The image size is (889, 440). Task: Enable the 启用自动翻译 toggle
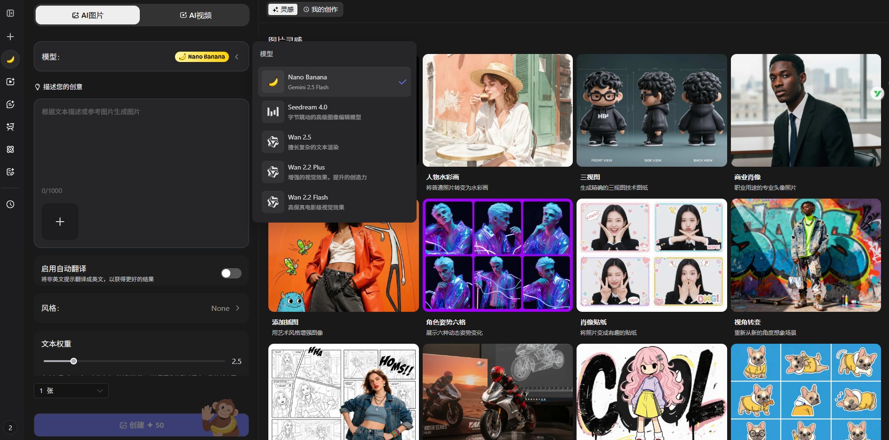coord(231,273)
